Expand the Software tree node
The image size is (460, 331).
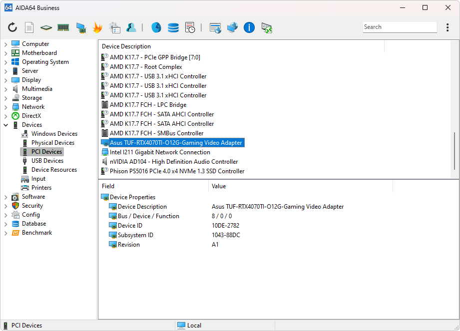[x=6, y=197]
